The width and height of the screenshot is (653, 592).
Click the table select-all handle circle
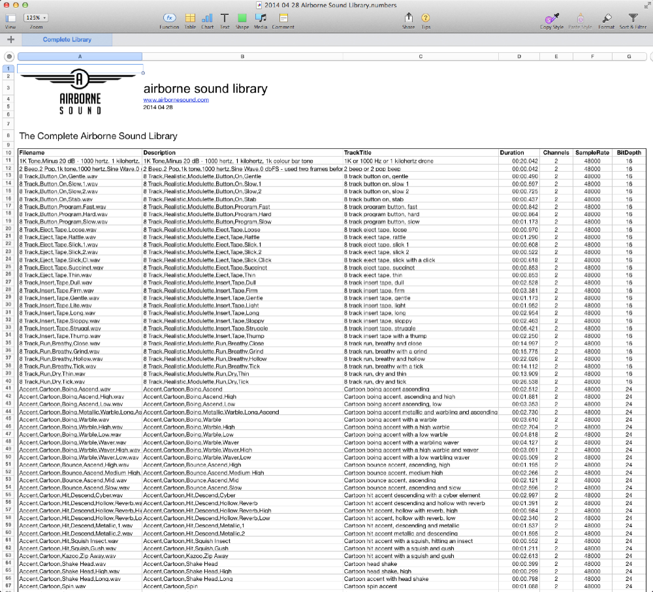click(9, 57)
